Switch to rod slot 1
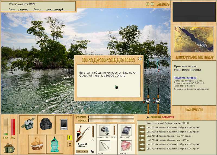The width and height of the screenshot is (217, 155). 70,138
